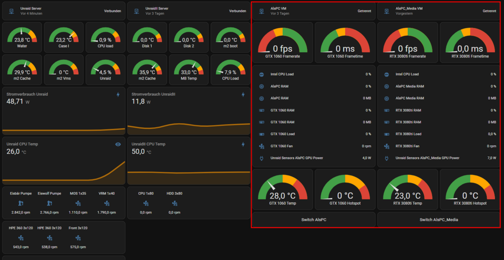Click the 11,8 W power value
The height and width of the screenshot is (260, 504).
pos(141,102)
